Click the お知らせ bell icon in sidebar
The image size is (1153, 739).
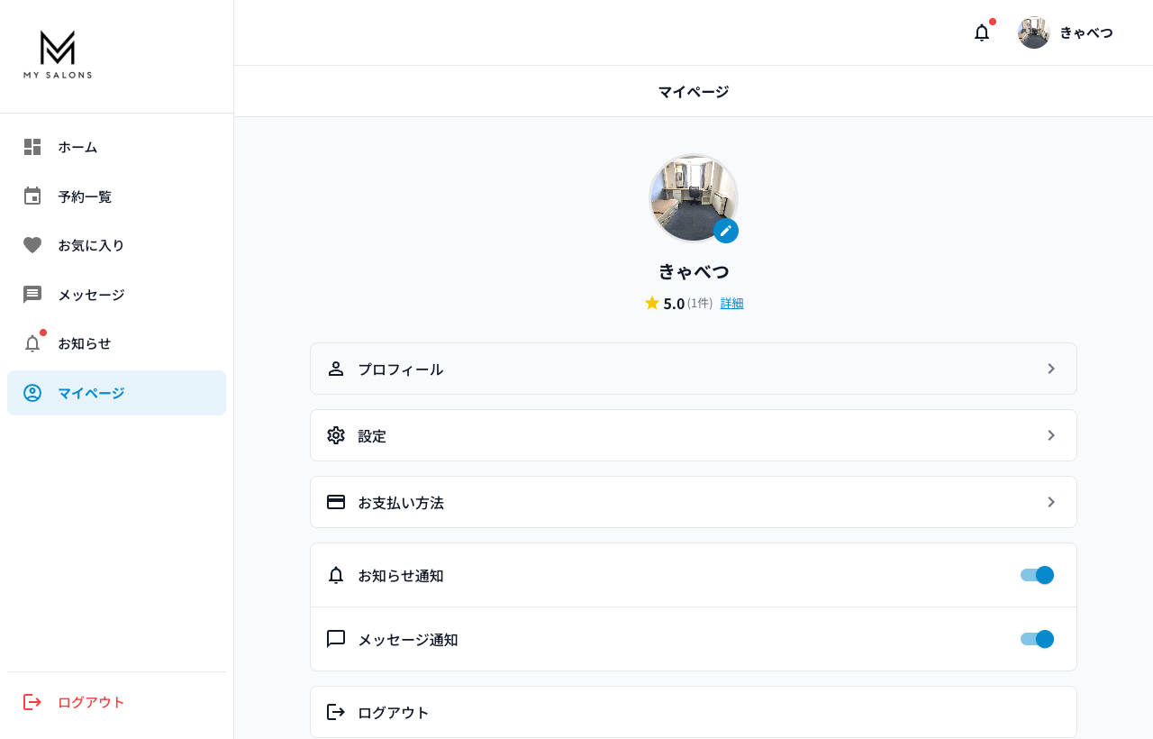point(32,343)
